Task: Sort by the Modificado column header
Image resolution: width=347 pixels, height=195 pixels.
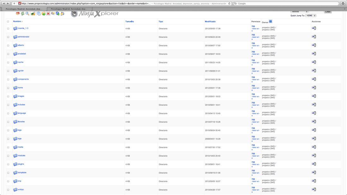Action: point(210,22)
